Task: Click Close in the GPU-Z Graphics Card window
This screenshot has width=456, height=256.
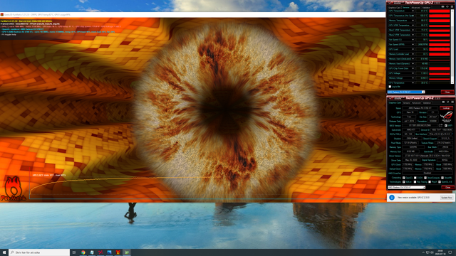Action: pos(448,187)
